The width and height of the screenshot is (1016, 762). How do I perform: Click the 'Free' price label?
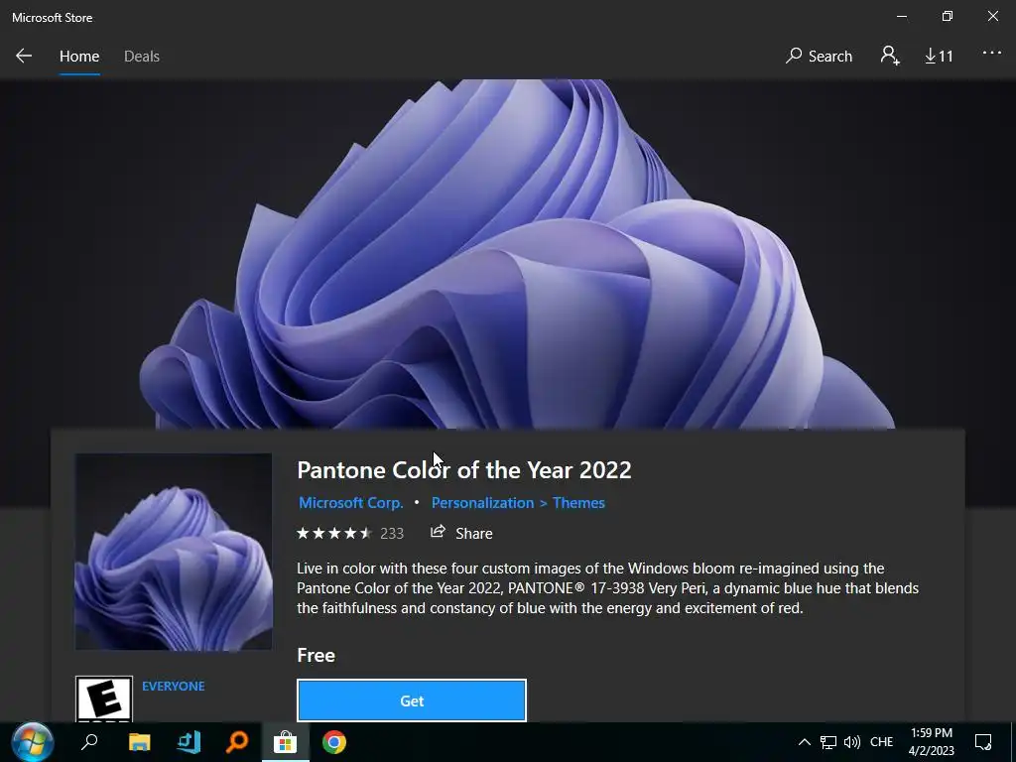coord(316,655)
